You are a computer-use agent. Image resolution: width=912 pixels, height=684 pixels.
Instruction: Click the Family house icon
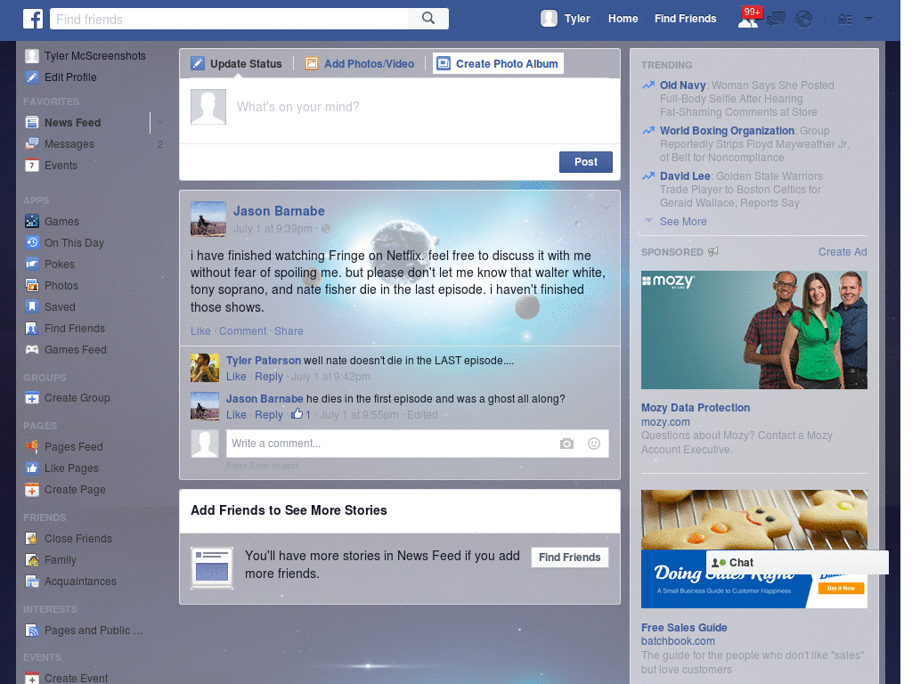click(32, 560)
